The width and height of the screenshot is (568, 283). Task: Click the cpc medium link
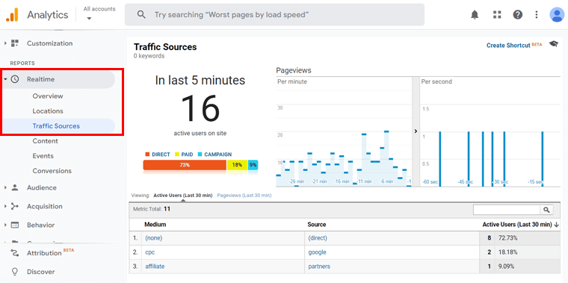pos(150,252)
